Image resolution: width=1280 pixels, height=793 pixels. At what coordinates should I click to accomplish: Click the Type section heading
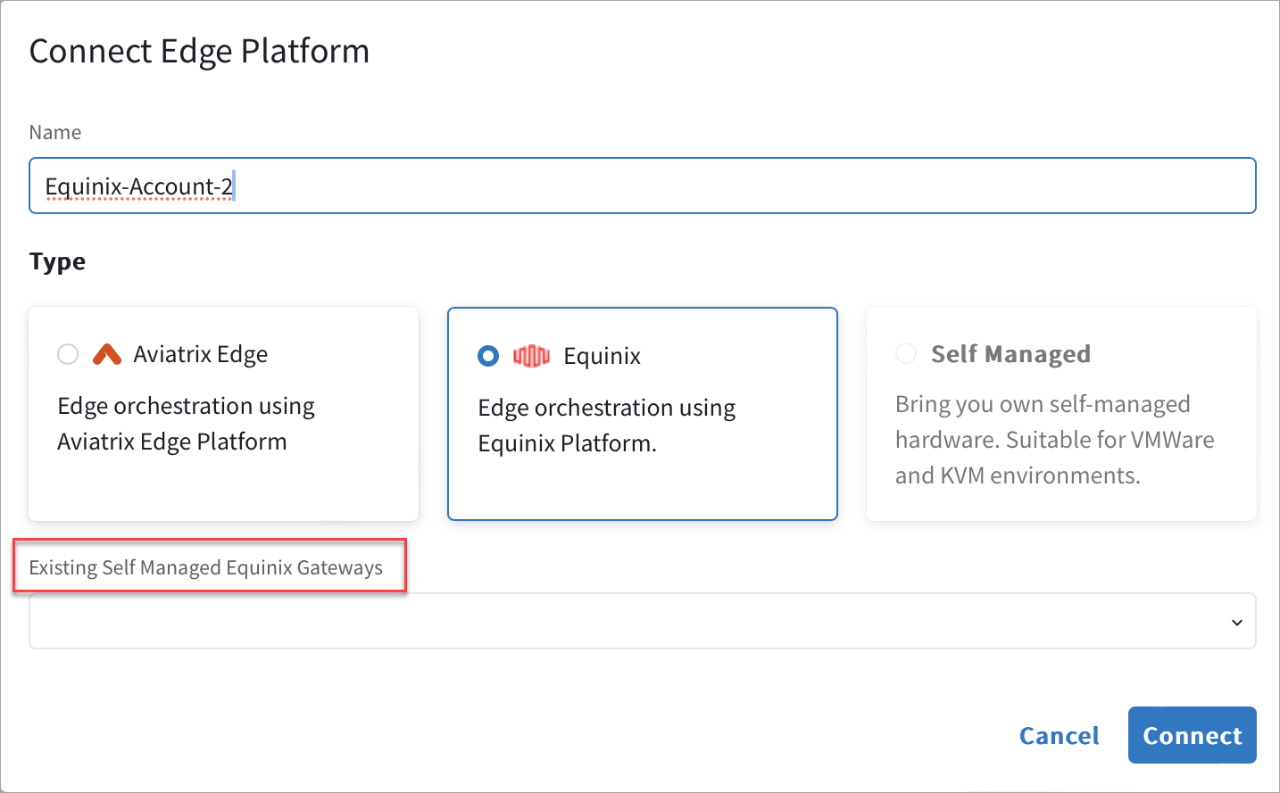(x=56, y=260)
